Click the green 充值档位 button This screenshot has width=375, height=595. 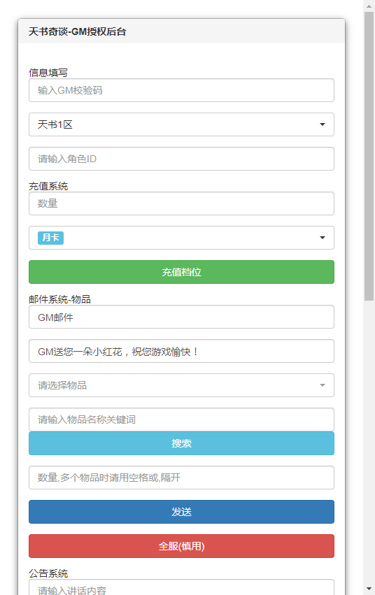point(181,272)
